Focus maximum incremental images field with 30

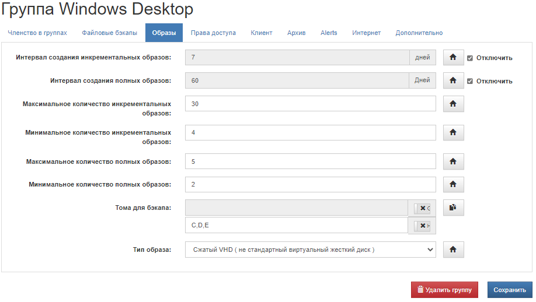[x=311, y=104]
